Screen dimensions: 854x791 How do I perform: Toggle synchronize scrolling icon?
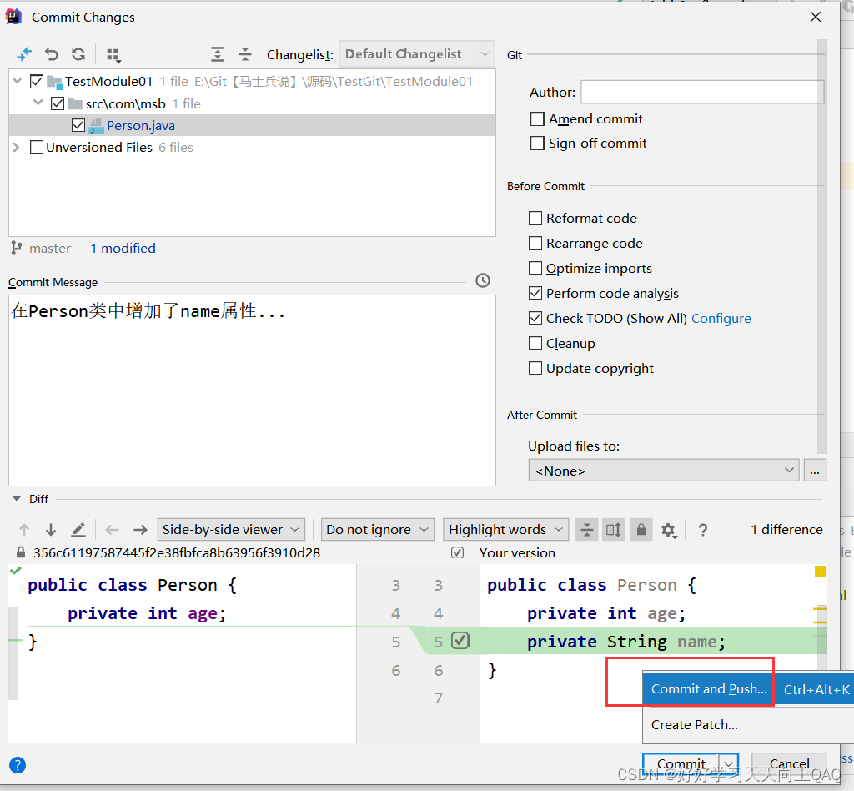[613, 530]
